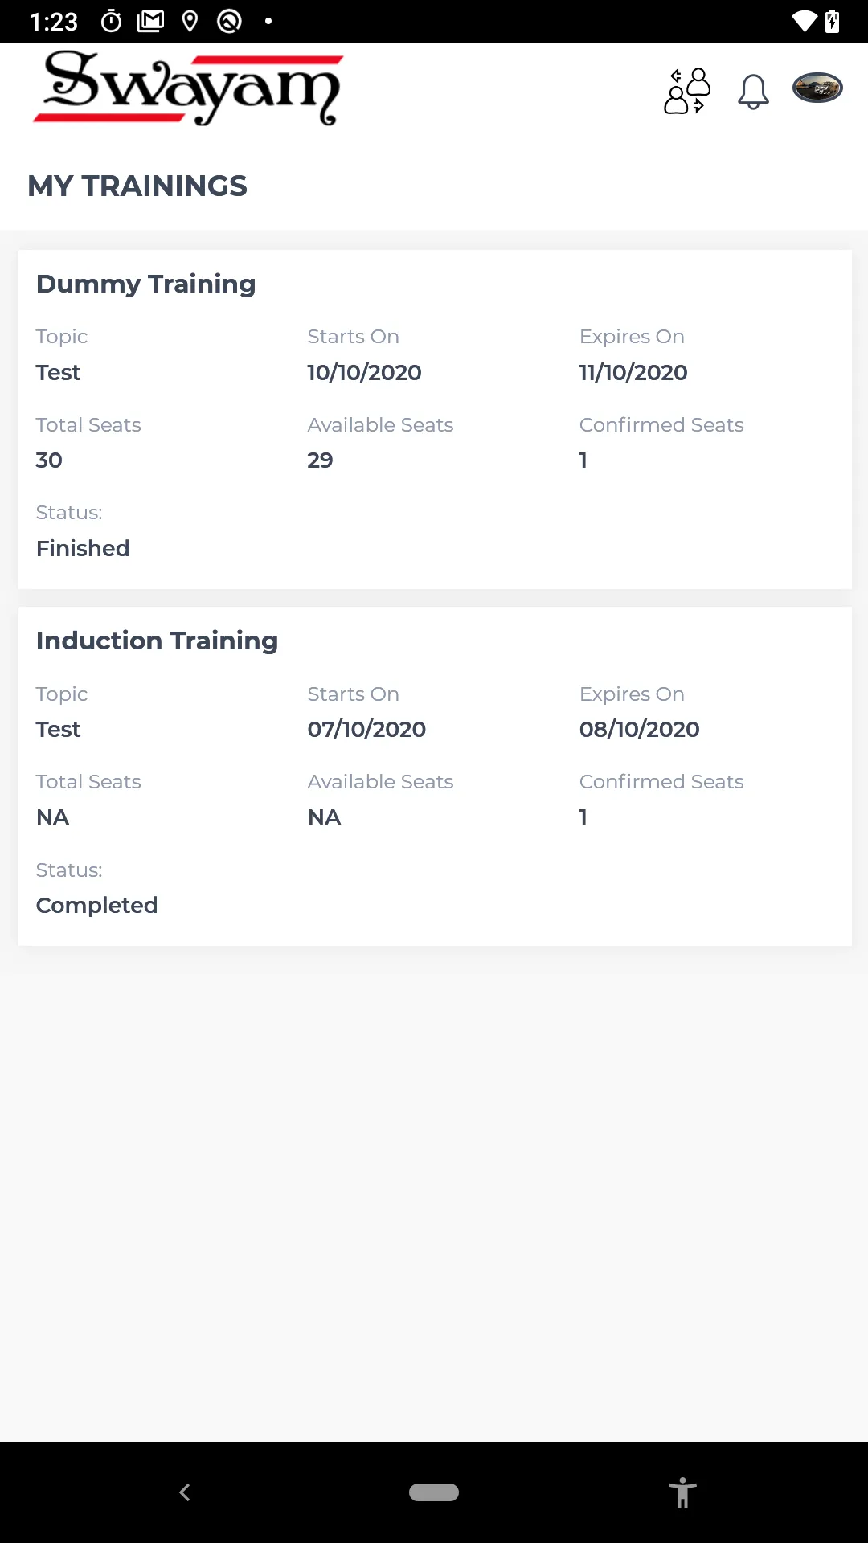Viewport: 868px width, 1543px height.
Task: Tap Available Seats value 29
Action: tap(320, 460)
